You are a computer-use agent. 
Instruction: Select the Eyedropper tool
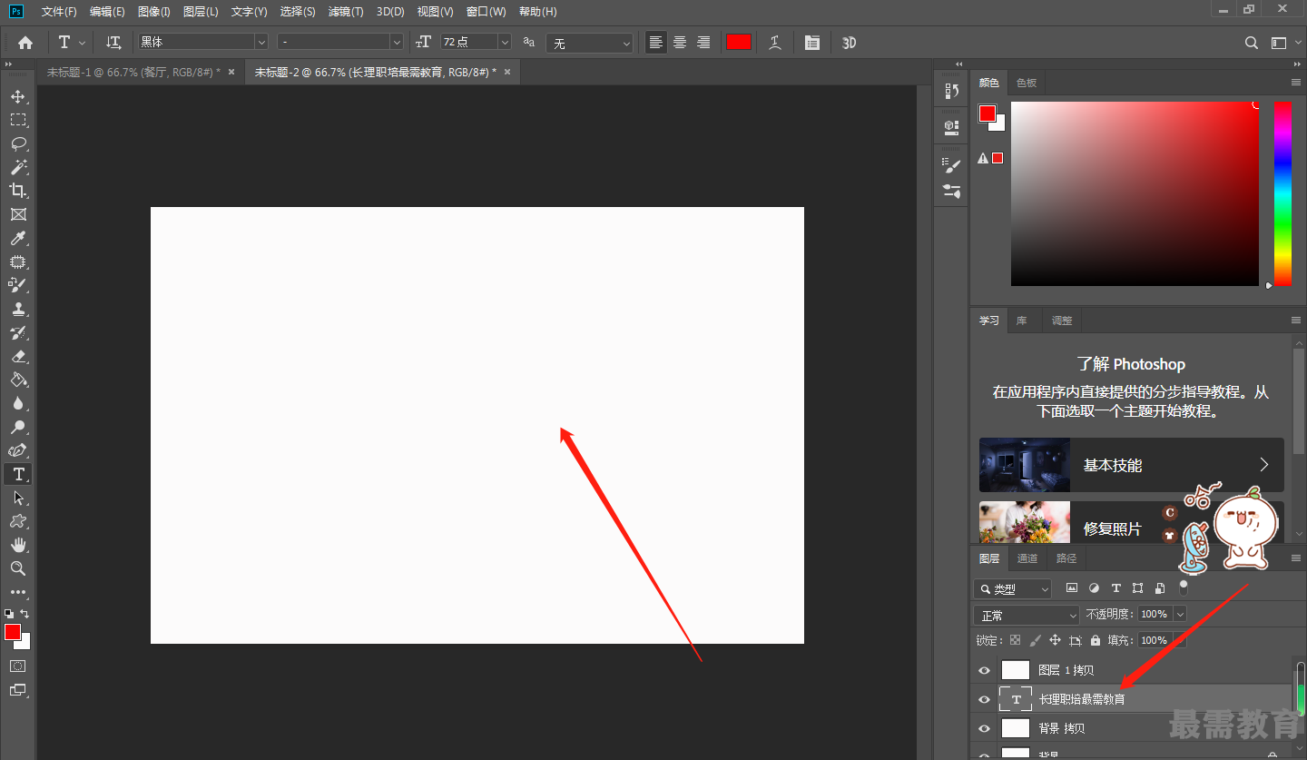tap(18, 238)
